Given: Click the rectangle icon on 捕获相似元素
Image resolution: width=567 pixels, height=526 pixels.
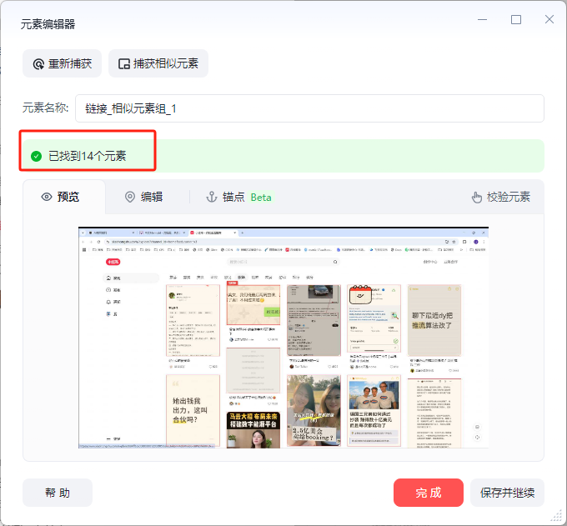Looking at the screenshot, I should 124,64.
